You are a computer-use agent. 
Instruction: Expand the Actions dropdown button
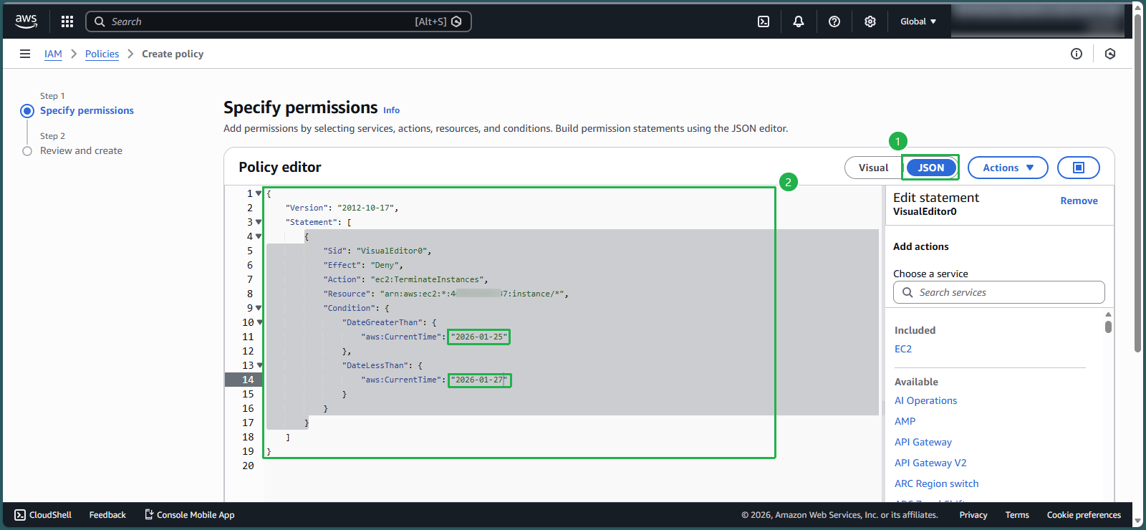[1008, 168]
